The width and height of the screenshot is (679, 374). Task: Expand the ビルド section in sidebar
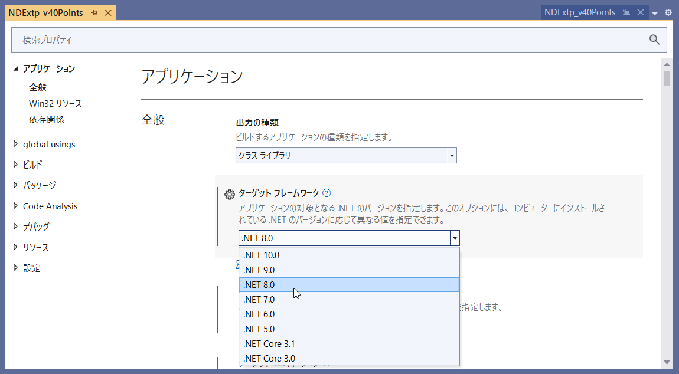pyautogui.click(x=16, y=165)
